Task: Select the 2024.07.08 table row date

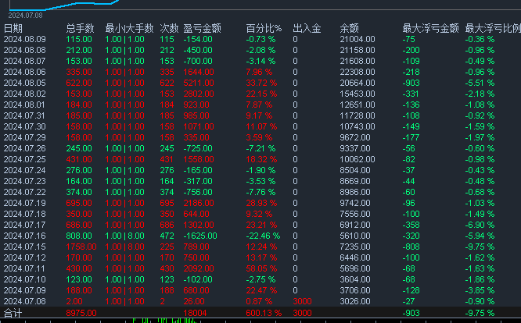Action: point(24,302)
